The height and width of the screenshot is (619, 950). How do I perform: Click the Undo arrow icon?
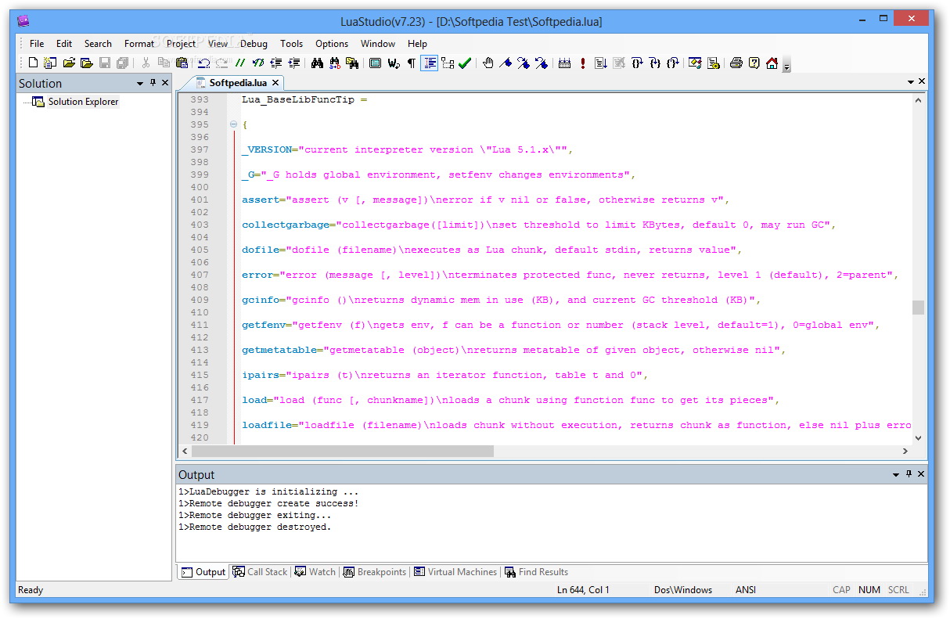[203, 63]
